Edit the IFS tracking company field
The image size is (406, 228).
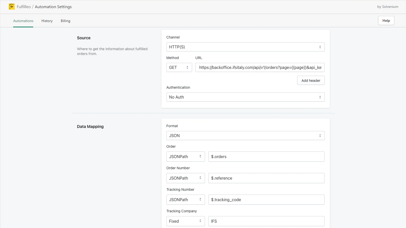[266, 221]
